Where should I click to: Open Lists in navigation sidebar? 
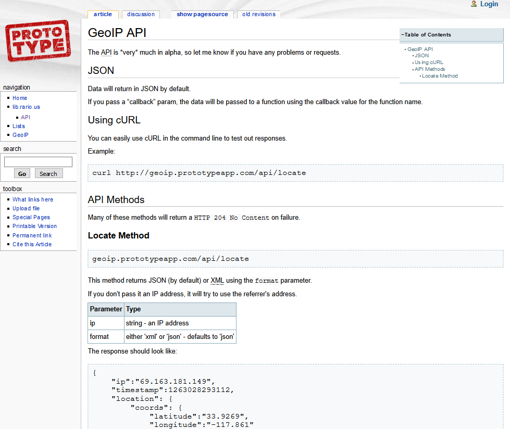tap(19, 126)
